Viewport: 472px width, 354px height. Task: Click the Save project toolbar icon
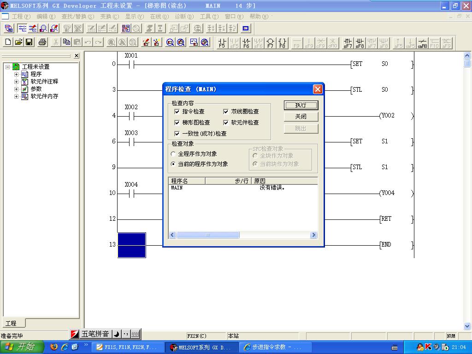click(x=29, y=42)
